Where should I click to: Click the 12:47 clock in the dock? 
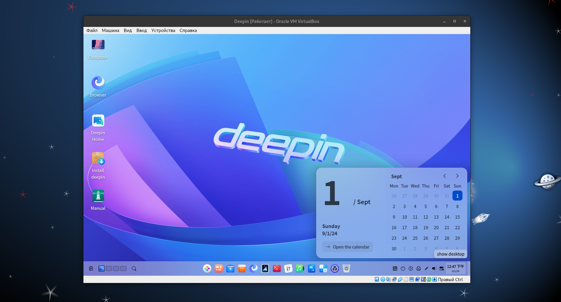456,268
